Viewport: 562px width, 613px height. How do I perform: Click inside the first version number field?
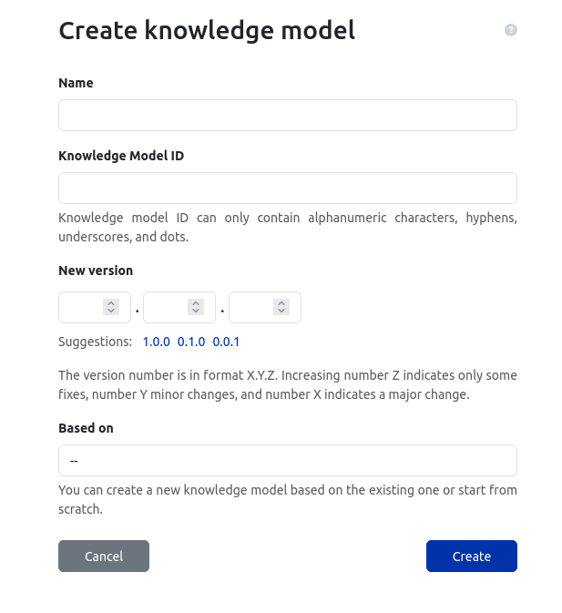(x=81, y=308)
